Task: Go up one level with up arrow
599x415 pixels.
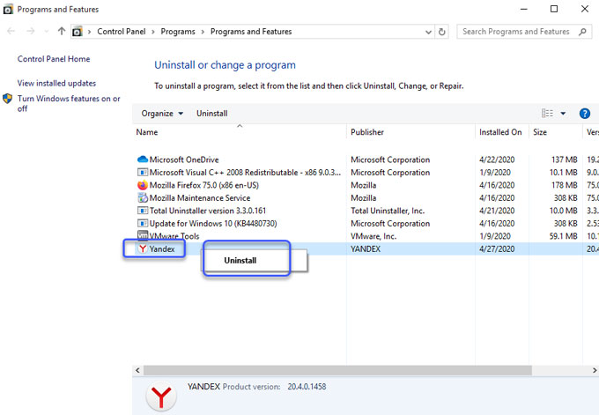Action: coord(61,32)
